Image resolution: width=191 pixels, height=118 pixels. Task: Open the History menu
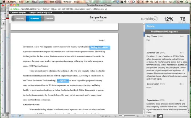43,2
